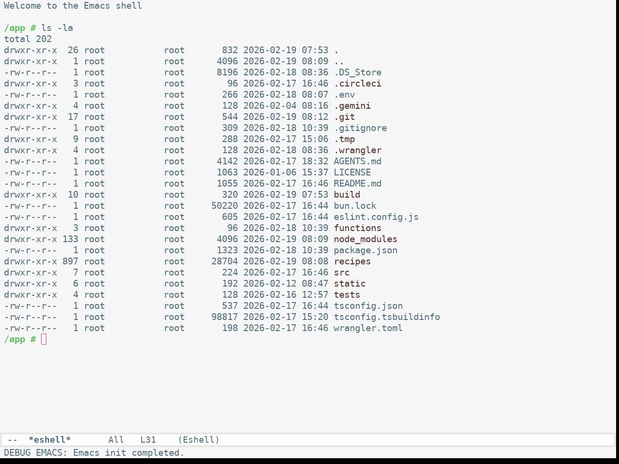The image size is (619, 464).
Task: Click the date 2026-02-04 in .gemini row
Action: pyautogui.click(x=270, y=106)
